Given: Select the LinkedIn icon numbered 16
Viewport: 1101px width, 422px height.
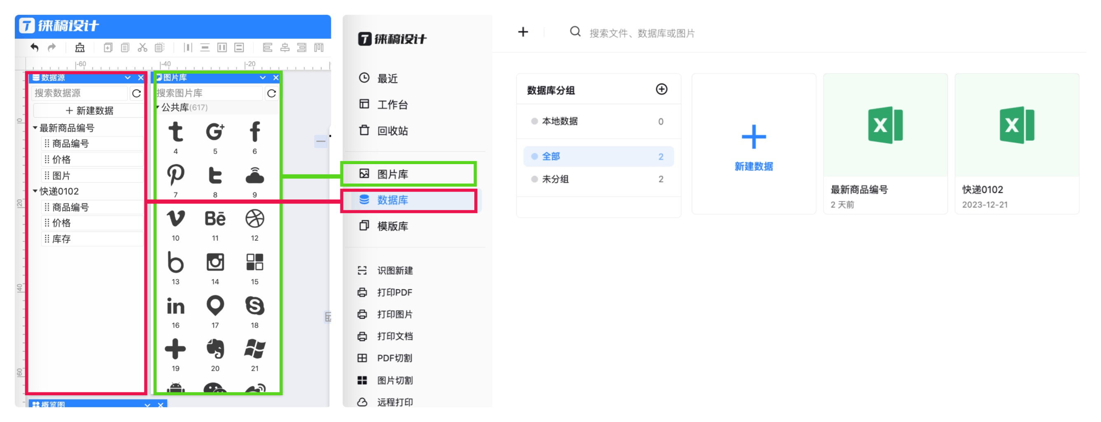Looking at the screenshot, I should [x=175, y=306].
